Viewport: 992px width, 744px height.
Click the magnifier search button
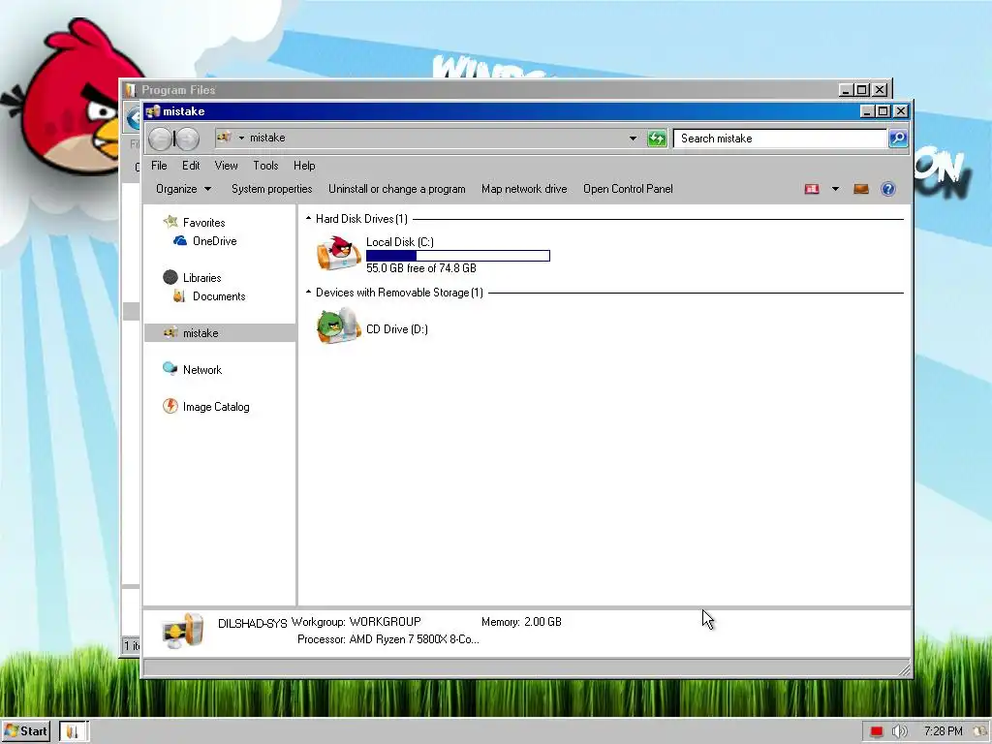898,138
